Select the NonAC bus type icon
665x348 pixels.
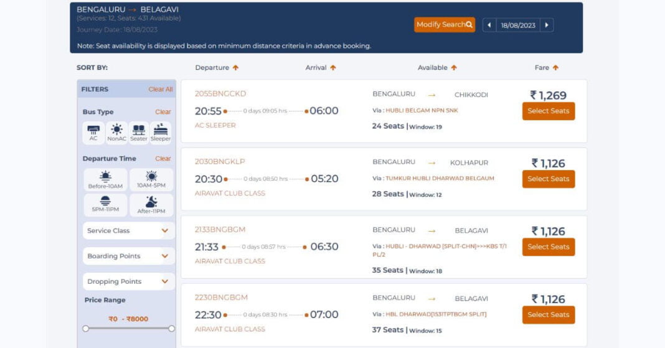click(x=116, y=132)
